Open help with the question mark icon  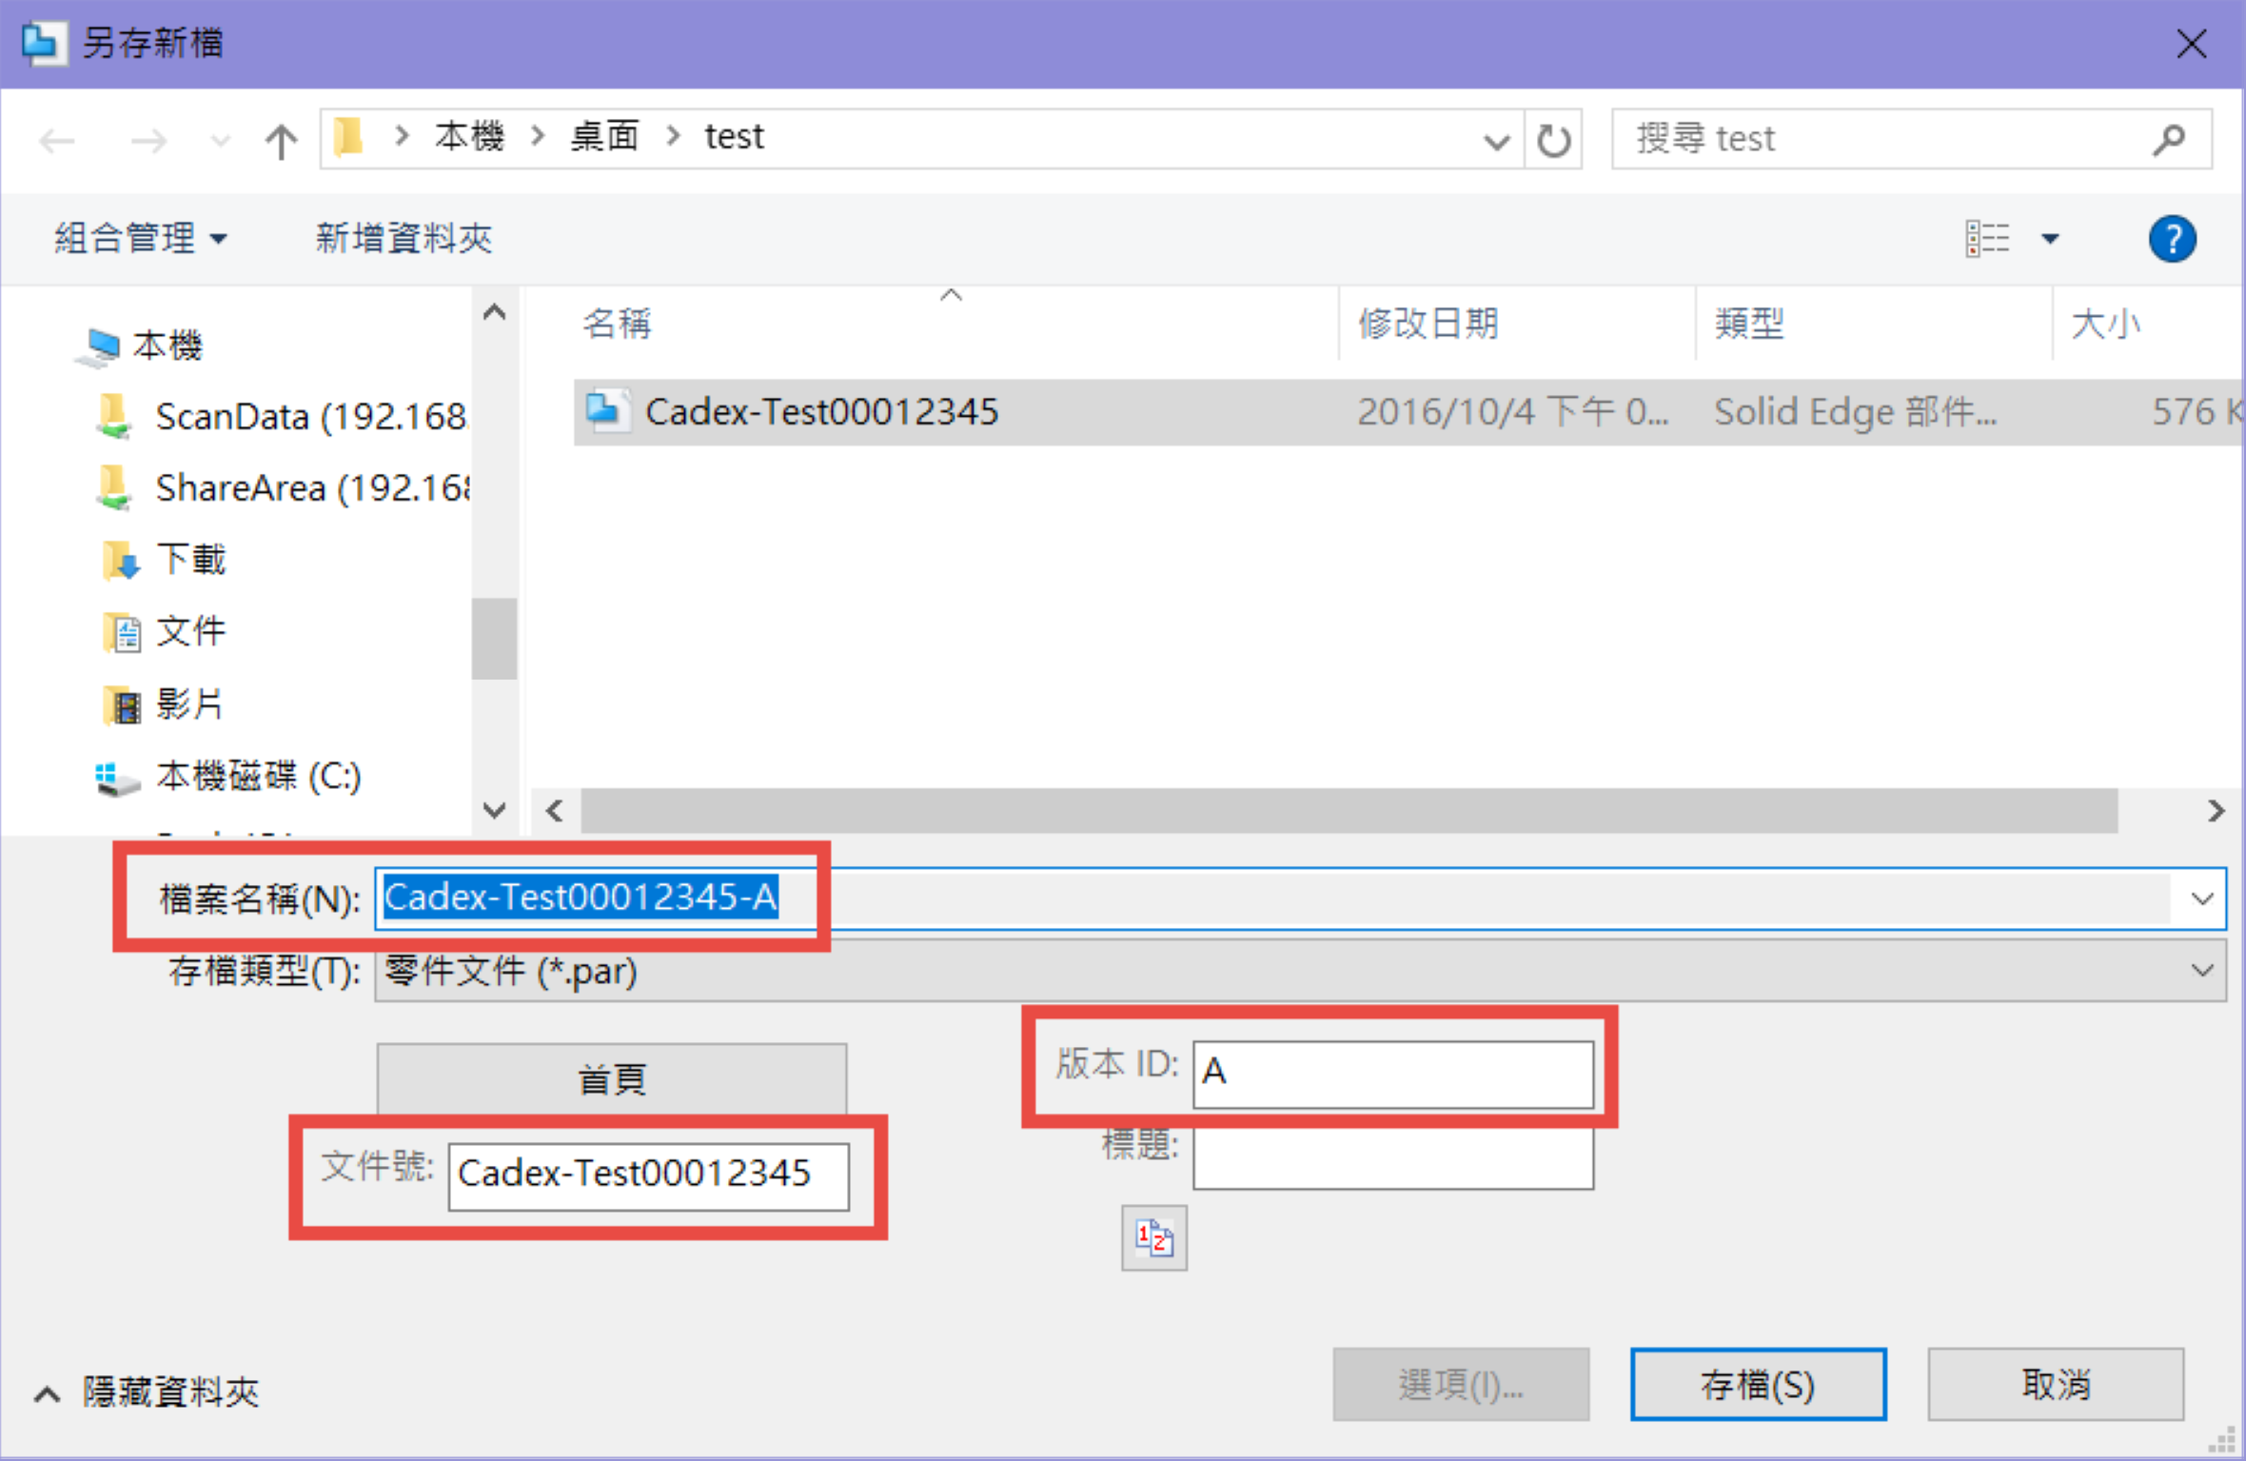point(2172,238)
